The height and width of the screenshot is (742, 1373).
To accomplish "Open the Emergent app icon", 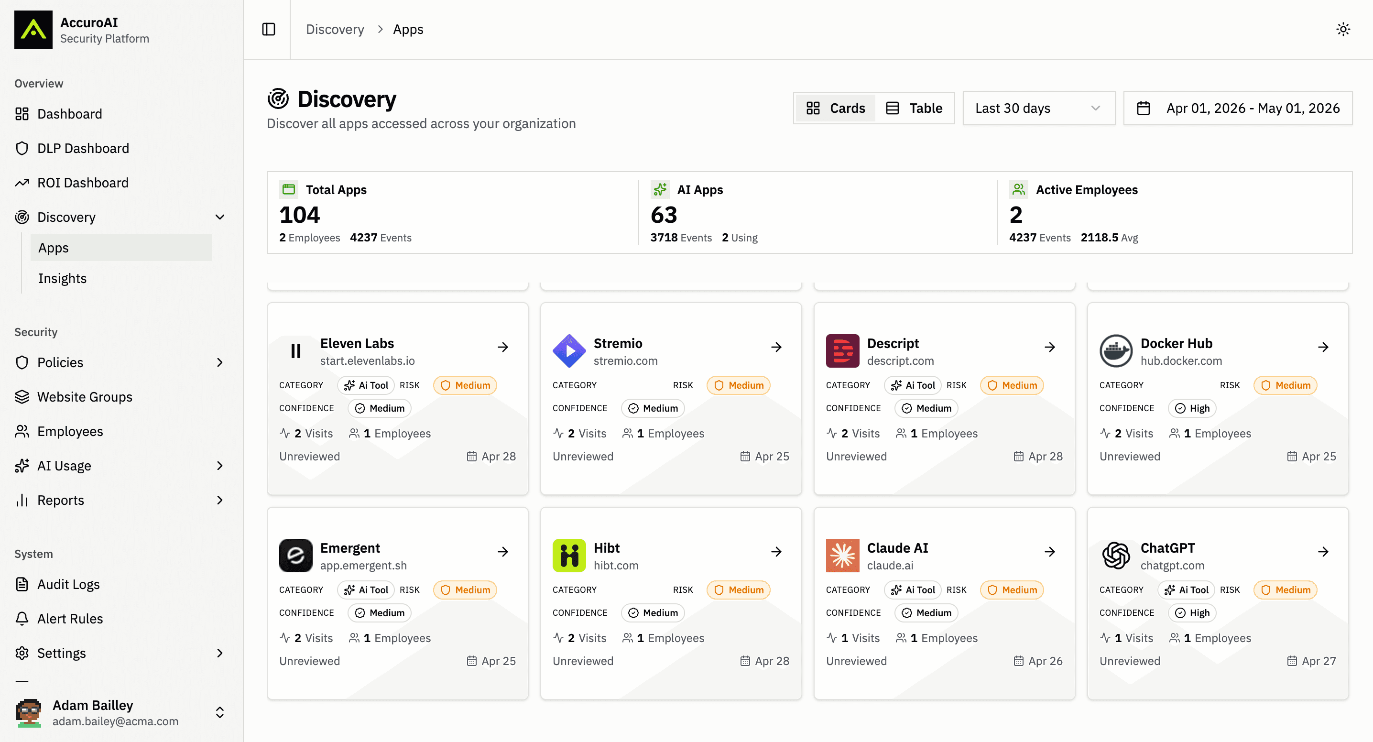I will 296,556.
